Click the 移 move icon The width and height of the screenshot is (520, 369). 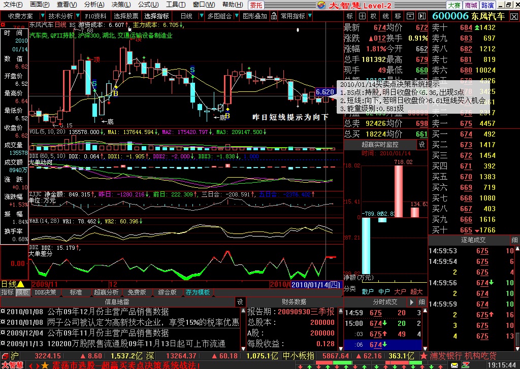pos(398,16)
